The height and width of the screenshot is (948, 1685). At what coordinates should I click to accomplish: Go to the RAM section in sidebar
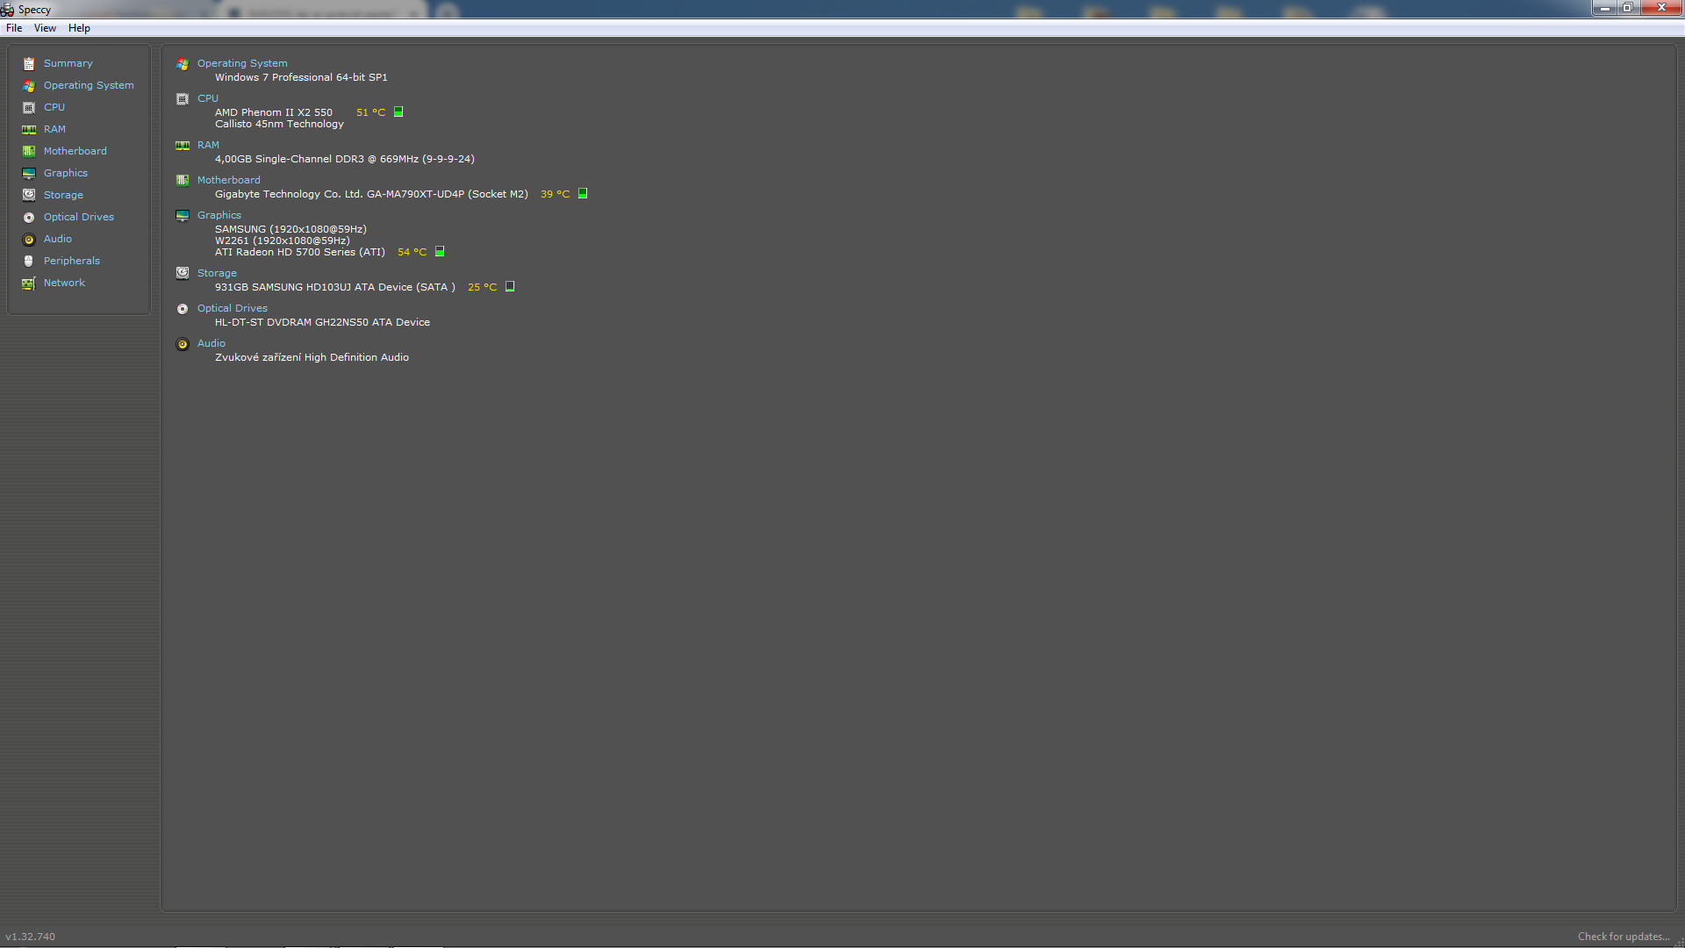54,129
